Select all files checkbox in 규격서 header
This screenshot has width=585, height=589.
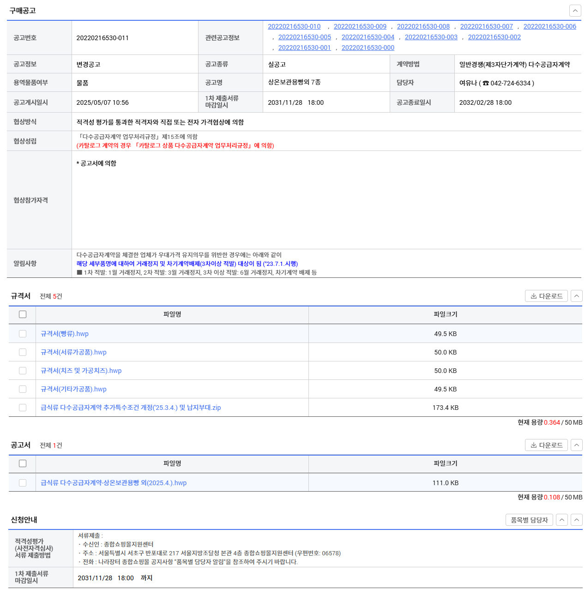point(23,314)
